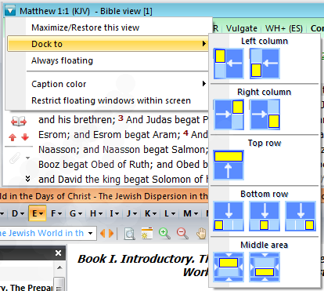Open the Jewish World topic combo box
Image resolution: width=324 pixels, height=291 pixels.
pos(48,233)
